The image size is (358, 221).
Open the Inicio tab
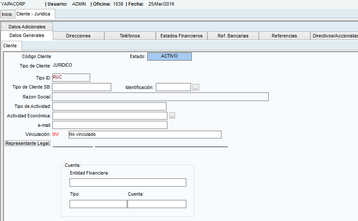7,14
